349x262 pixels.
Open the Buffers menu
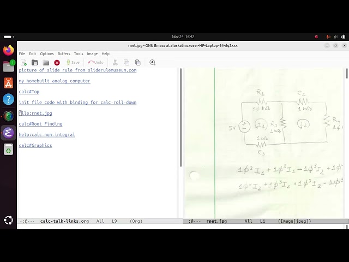[x=64, y=53]
